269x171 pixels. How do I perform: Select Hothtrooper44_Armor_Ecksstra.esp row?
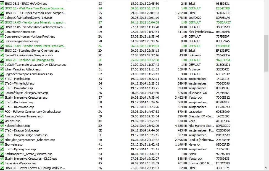point(28,154)
